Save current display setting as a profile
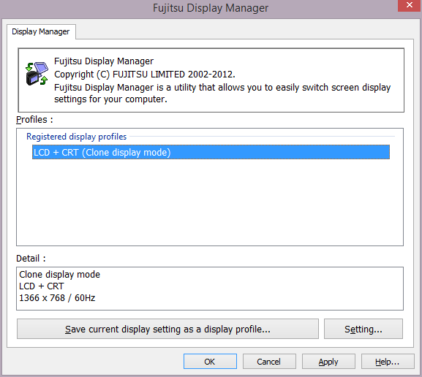 pyautogui.click(x=167, y=329)
